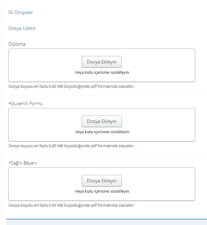Click file size note below Sağlık Beyanı box
This screenshot has height=225, width=207.
72,205
